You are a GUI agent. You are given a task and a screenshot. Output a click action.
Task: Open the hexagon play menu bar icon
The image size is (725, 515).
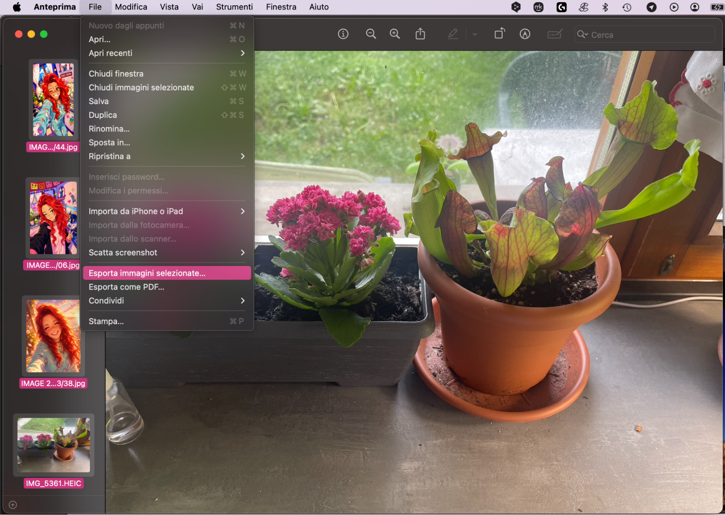(x=516, y=7)
